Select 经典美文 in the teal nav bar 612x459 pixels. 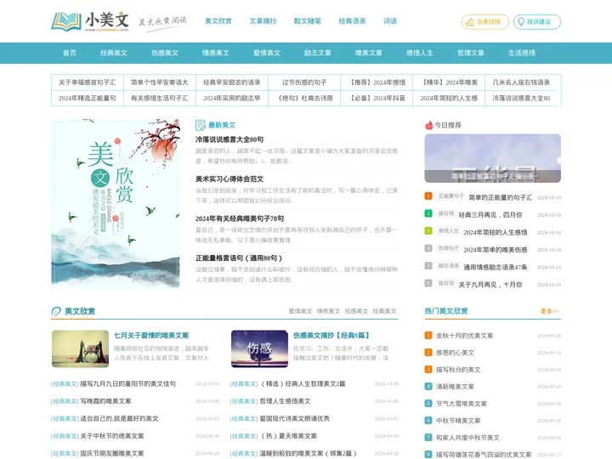tap(114, 53)
